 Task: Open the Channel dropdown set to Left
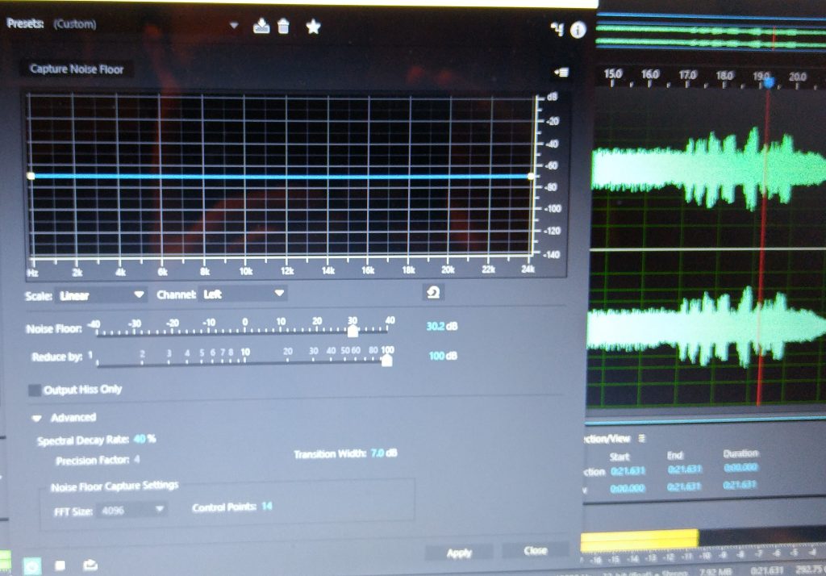pos(243,294)
